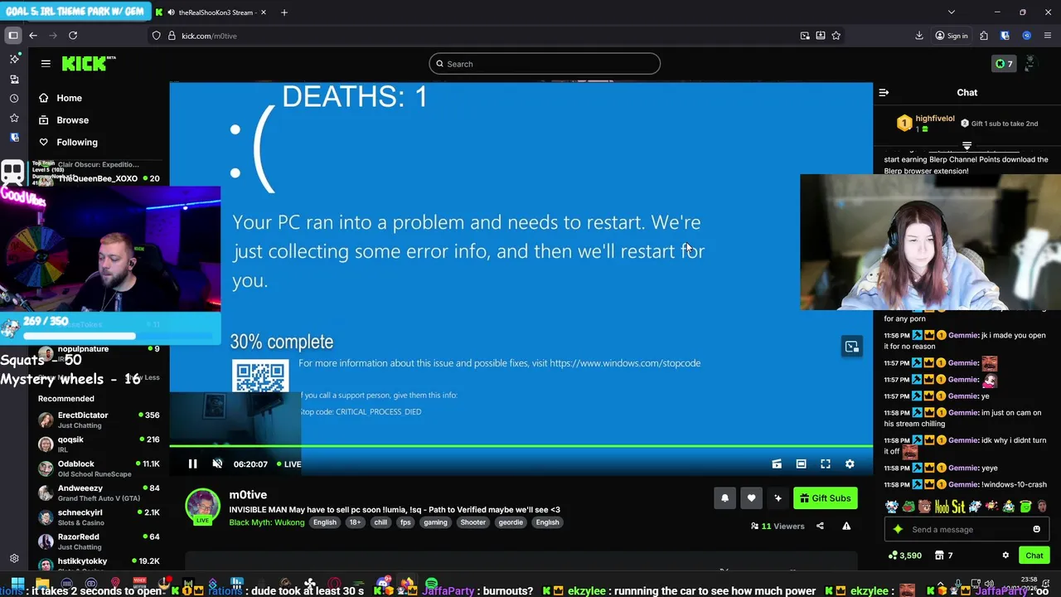The height and width of the screenshot is (597, 1061).
Task: Click the video progress bar
Action: [521, 446]
